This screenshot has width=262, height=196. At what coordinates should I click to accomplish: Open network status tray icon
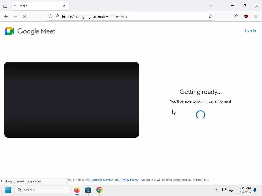[x=224, y=190]
